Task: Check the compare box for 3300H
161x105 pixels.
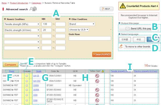Action: (27, 85)
